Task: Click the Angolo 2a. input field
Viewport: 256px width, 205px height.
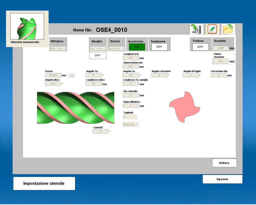Action: point(130,75)
